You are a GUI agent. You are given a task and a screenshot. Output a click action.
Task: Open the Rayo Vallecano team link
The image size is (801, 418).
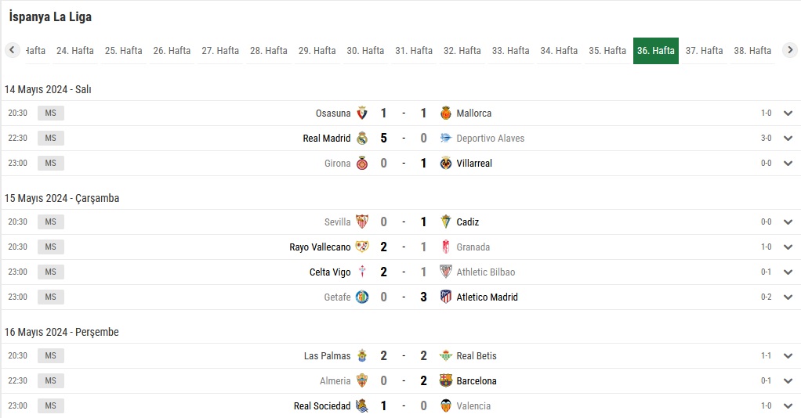320,247
